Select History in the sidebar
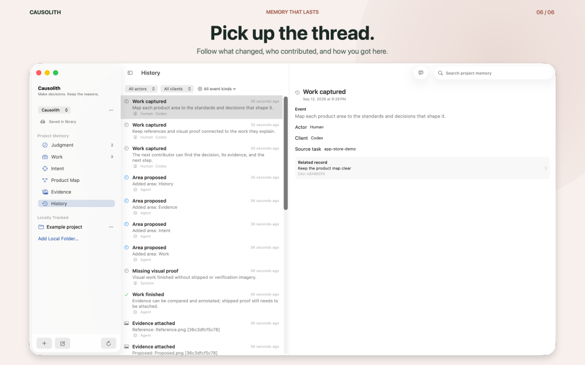The image size is (585, 365). 77,204
